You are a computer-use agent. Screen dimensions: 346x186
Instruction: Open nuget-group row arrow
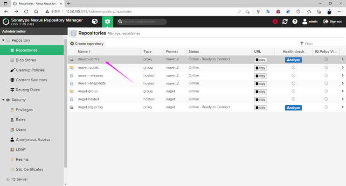click(x=342, y=91)
